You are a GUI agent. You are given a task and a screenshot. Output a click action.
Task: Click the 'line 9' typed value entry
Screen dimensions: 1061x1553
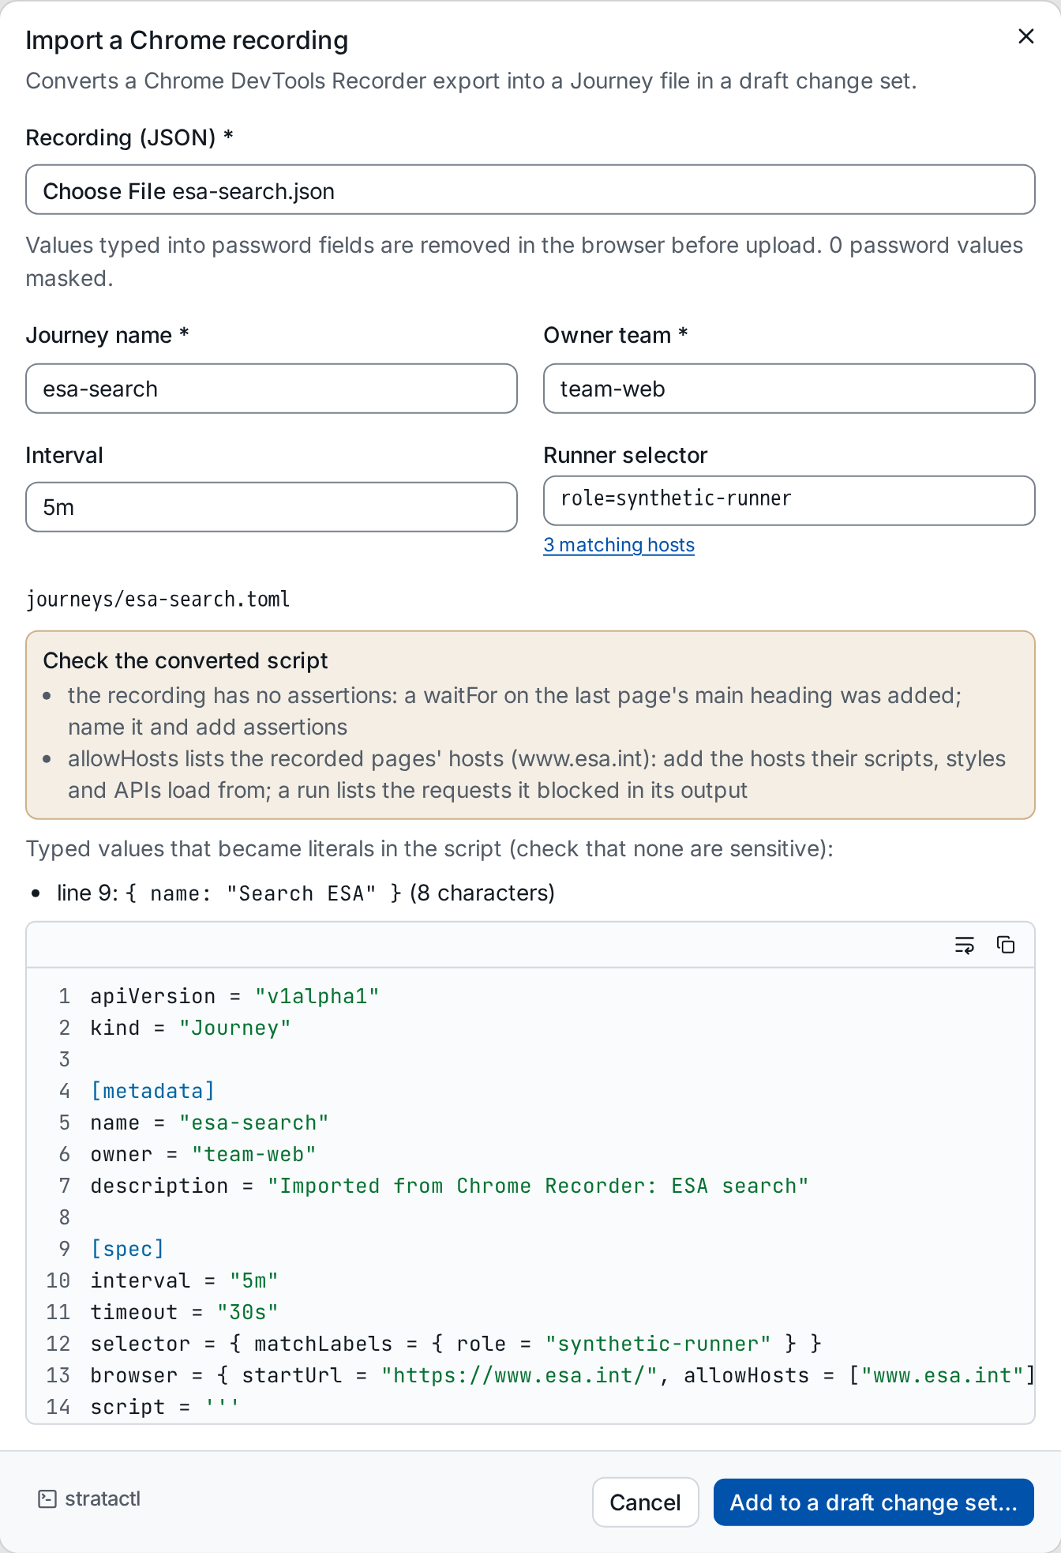coord(306,893)
